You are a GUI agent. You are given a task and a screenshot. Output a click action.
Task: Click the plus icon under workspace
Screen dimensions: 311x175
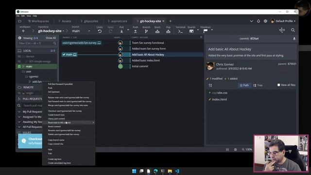click(23, 31)
